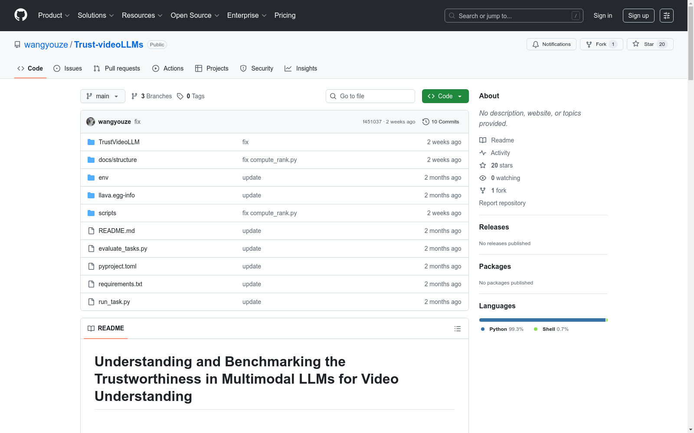Click the llava.egg-info folder icon
Image resolution: width=694 pixels, height=433 pixels.
91,195
